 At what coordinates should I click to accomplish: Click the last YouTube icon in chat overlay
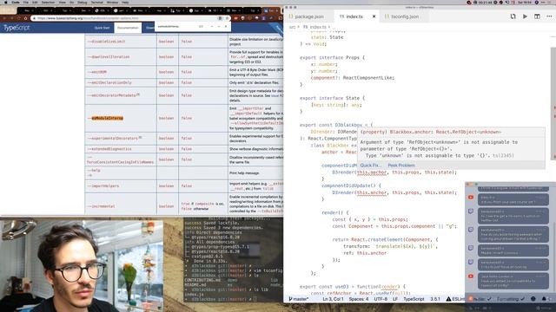(471, 276)
